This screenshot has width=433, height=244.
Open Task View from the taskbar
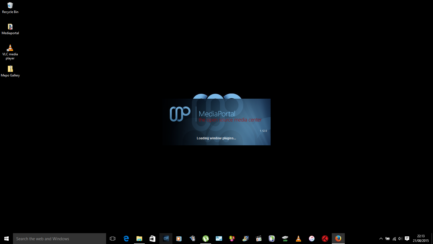point(113,239)
